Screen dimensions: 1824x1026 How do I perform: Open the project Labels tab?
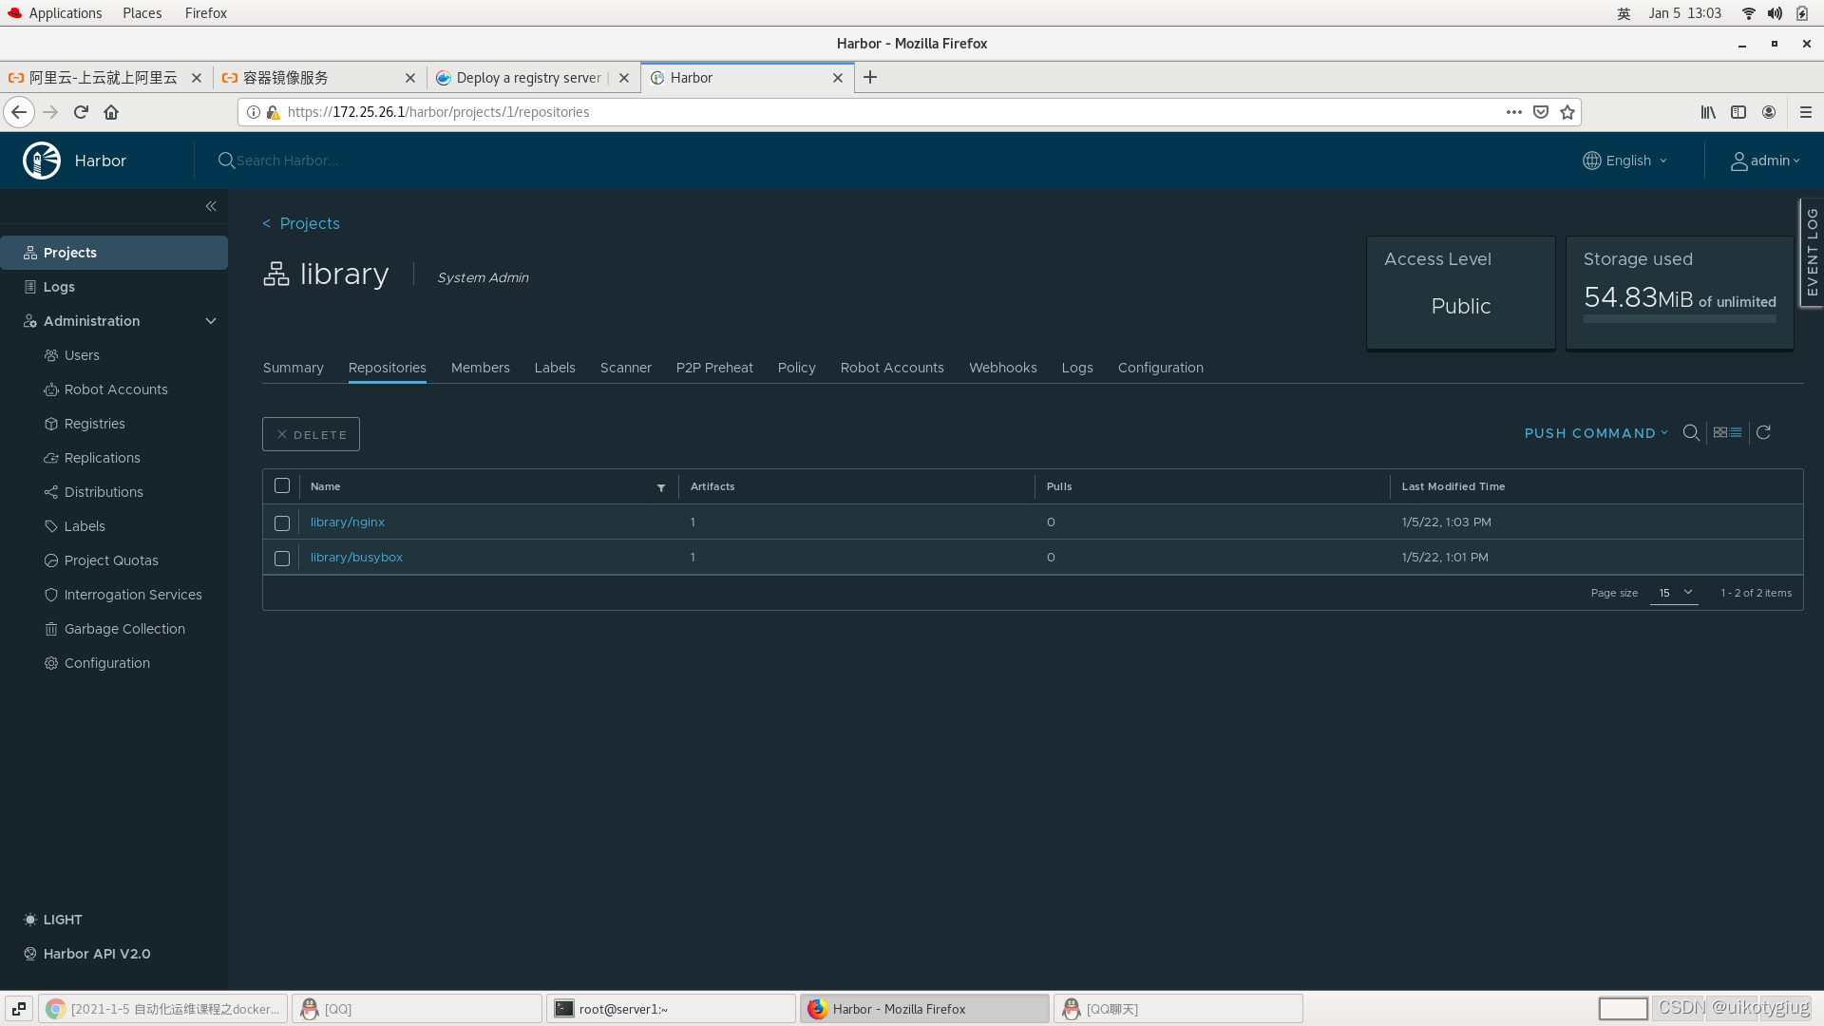(555, 368)
